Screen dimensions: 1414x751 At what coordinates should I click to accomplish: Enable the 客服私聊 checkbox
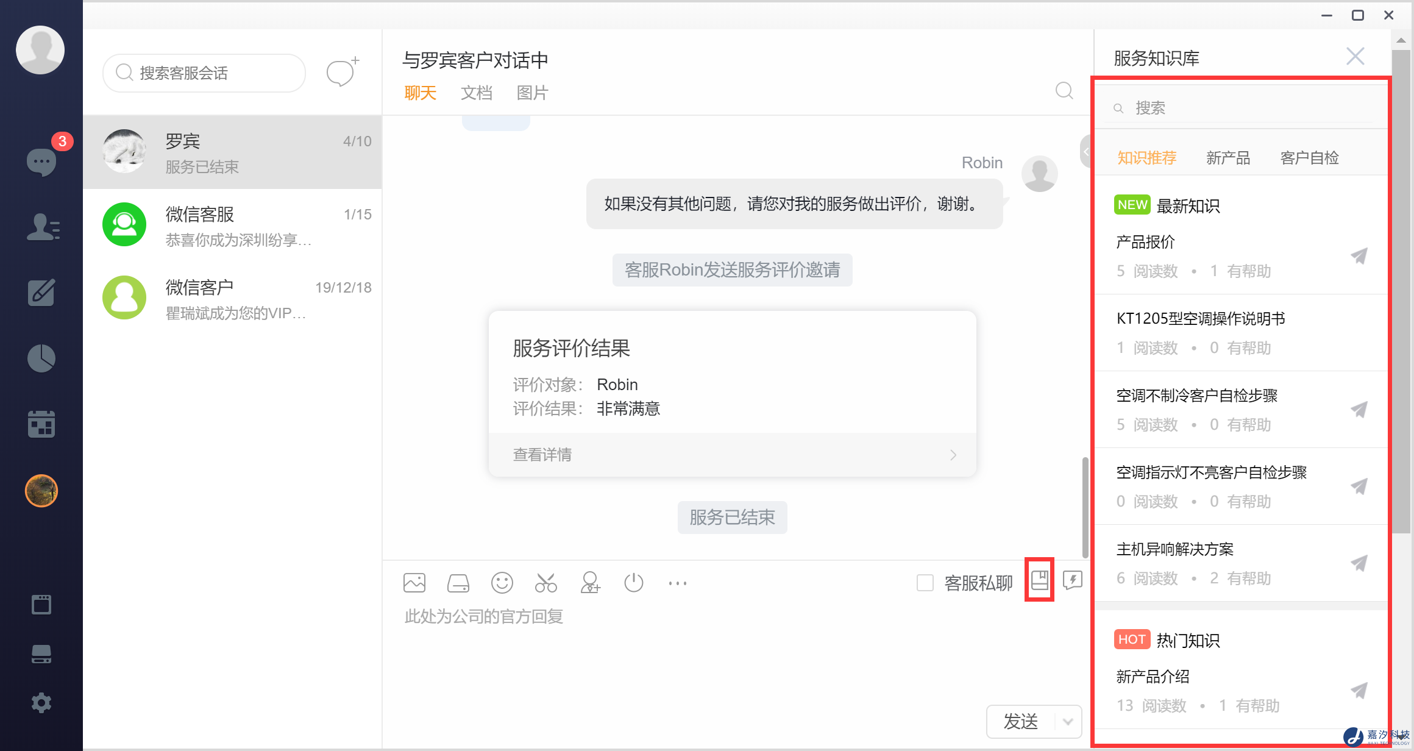click(925, 583)
